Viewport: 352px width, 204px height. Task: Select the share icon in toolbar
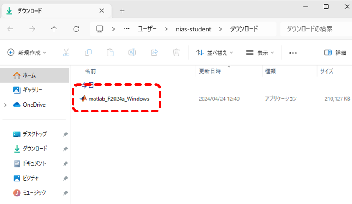(x=154, y=53)
